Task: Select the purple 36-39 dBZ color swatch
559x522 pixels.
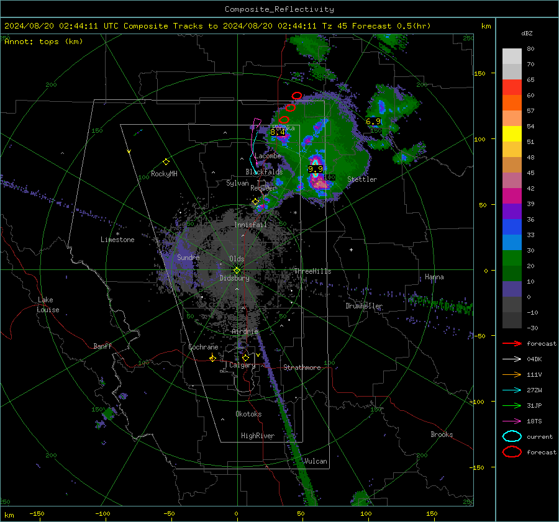Action: 512,211
